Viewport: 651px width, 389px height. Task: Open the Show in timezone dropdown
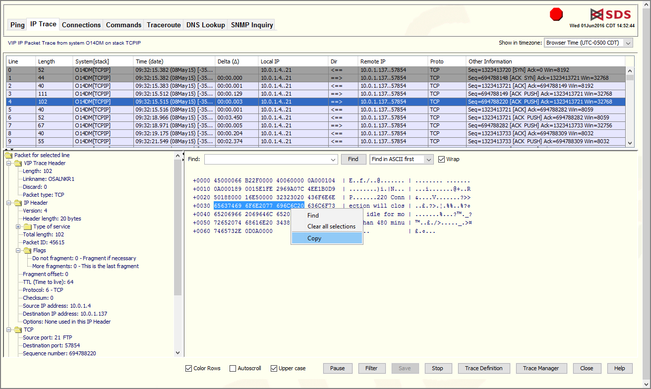point(628,43)
